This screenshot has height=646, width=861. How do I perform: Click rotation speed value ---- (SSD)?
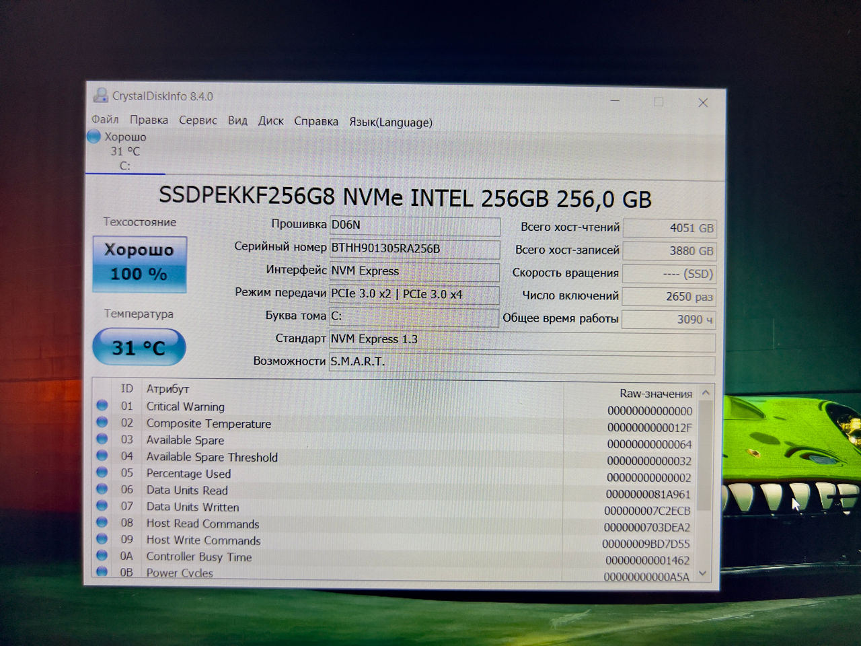(x=669, y=274)
